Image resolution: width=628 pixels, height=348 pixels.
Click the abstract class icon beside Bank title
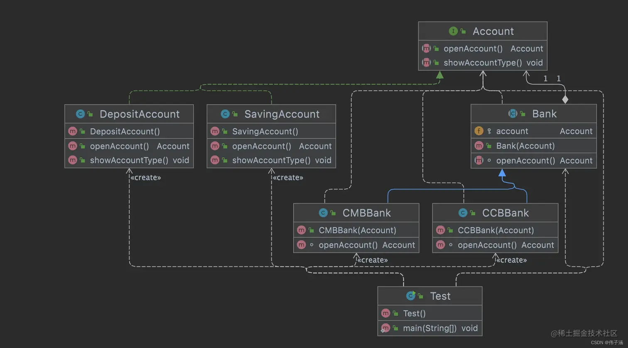click(513, 114)
